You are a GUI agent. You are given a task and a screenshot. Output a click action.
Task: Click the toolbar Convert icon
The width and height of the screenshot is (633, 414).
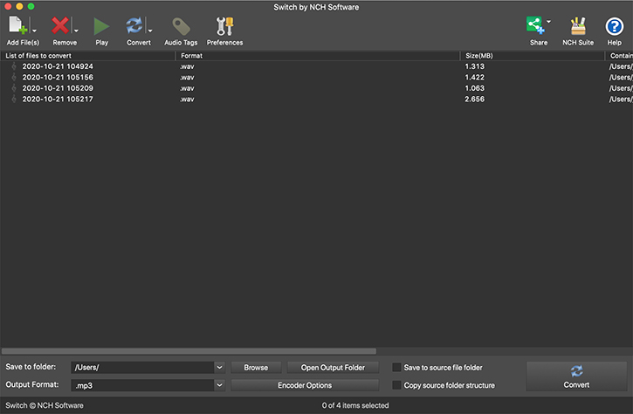coord(134,25)
